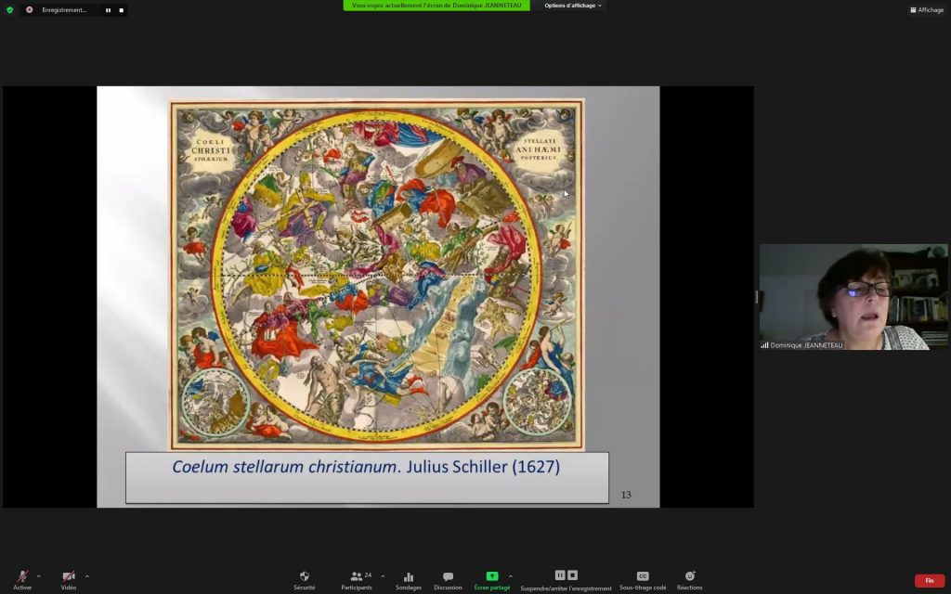Click the Écran partagé share button
The image size is (951, 594).
click(492, 580)
